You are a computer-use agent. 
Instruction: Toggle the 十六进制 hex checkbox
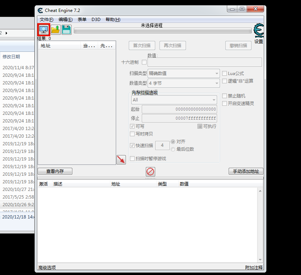click(144, 62)
